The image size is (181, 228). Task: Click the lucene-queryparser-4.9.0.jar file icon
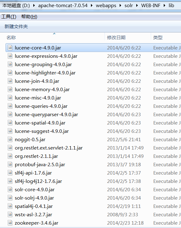click(10, 114)
